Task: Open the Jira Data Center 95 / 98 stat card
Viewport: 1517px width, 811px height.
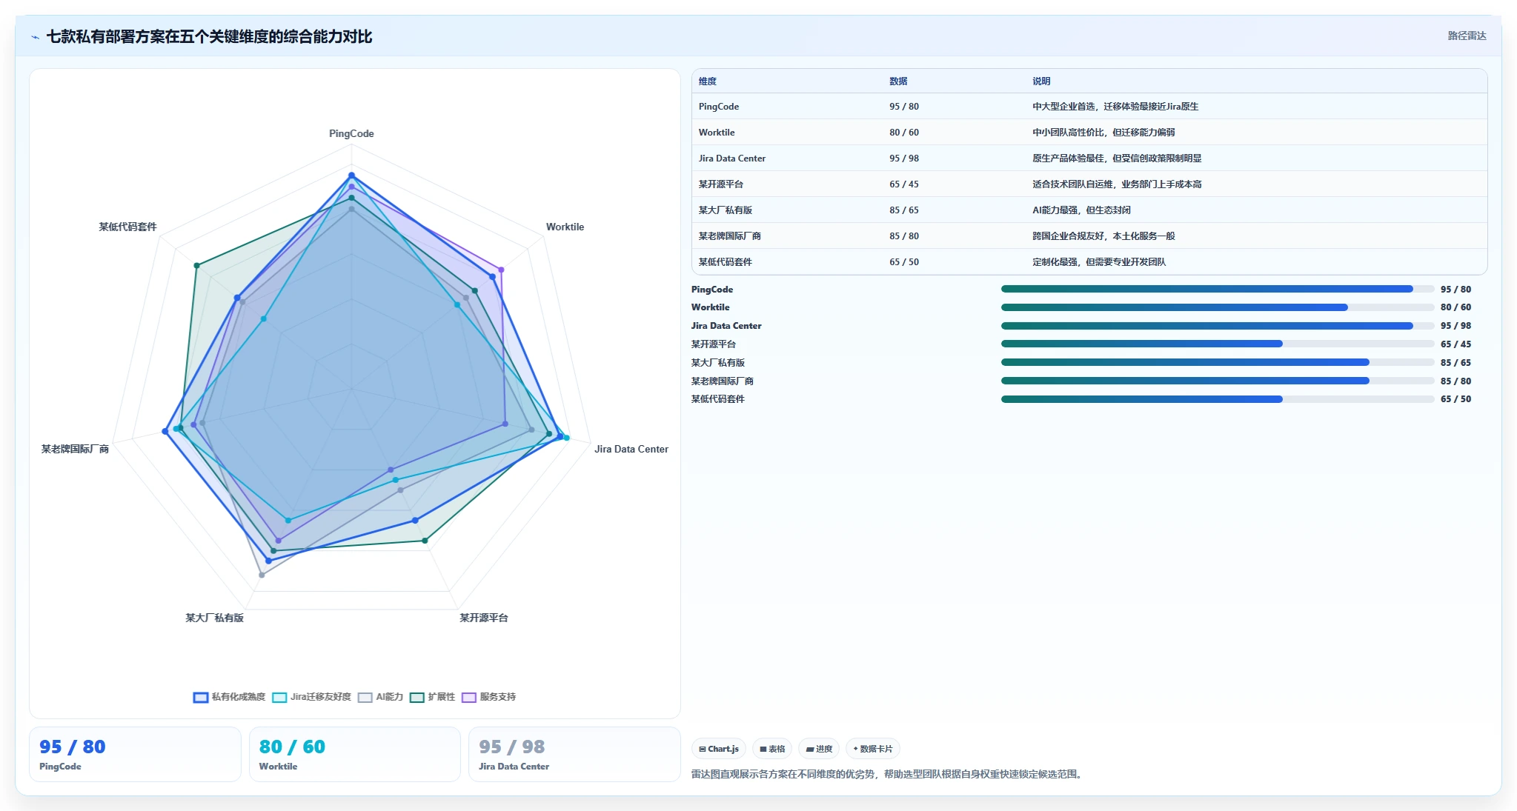Action: click(574, 754)
